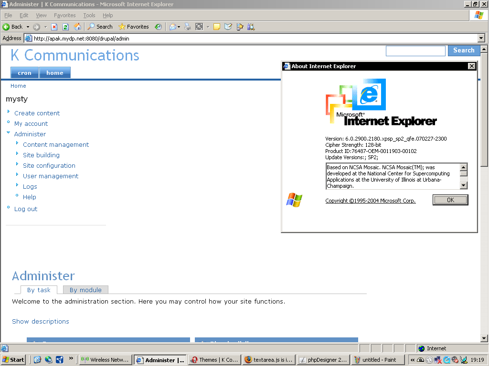Image resolution: width=489 pixels, height=366 pixels.
Task: Click the Print toolbar icon
Action: tap(187, 27)
